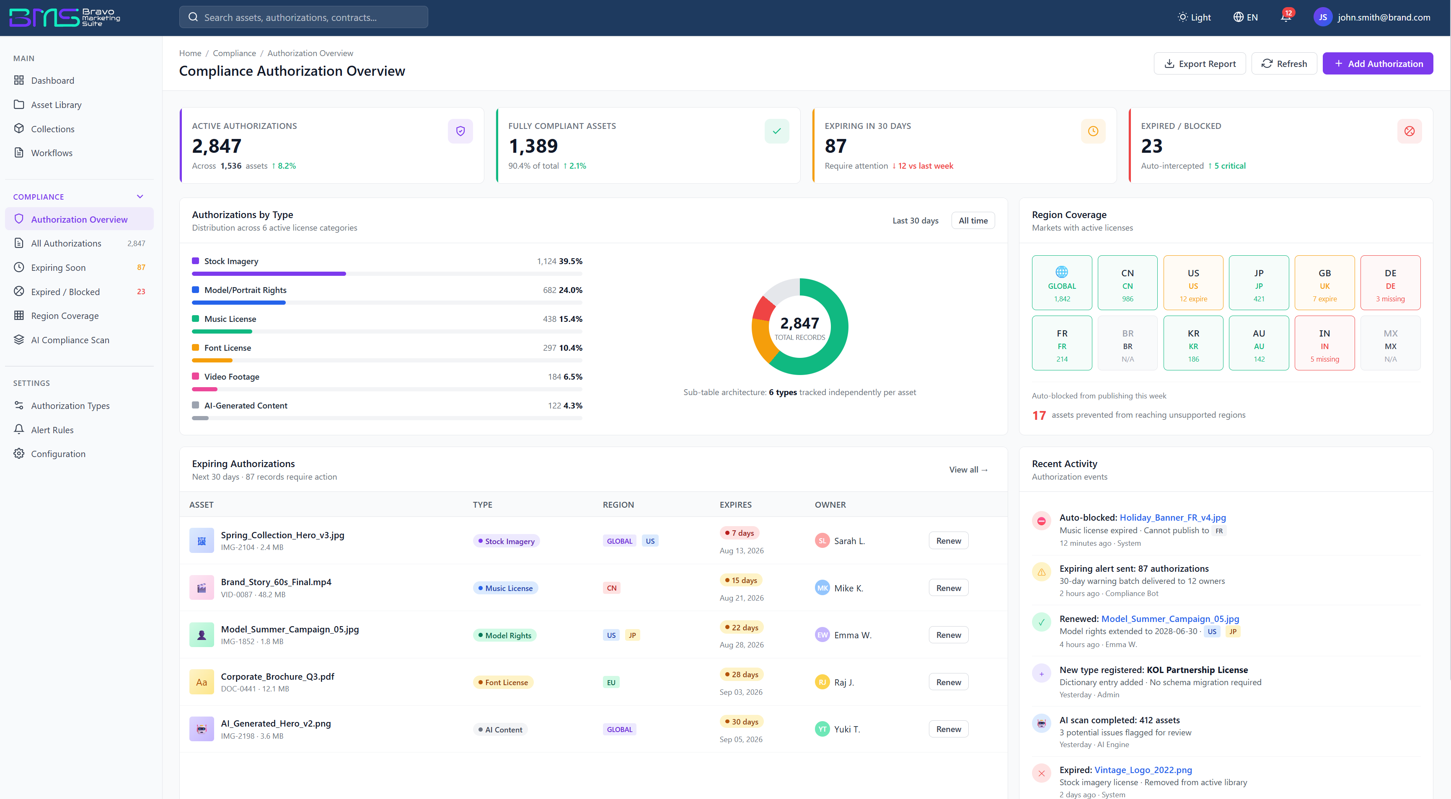
Task: Click the new type registered plus icon
Action: click(1042, 673)
